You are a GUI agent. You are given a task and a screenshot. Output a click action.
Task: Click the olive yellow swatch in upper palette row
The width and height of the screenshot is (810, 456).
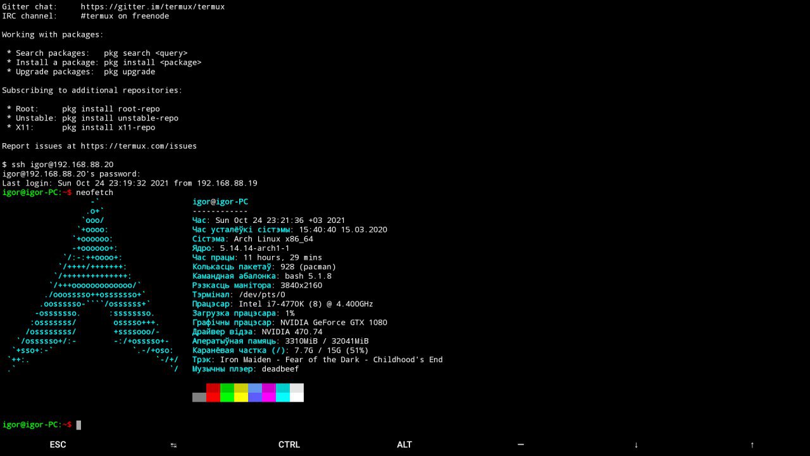click(241, 388)
